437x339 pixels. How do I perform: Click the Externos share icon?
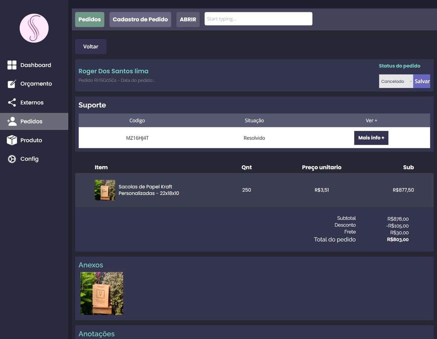click(12, 102)
